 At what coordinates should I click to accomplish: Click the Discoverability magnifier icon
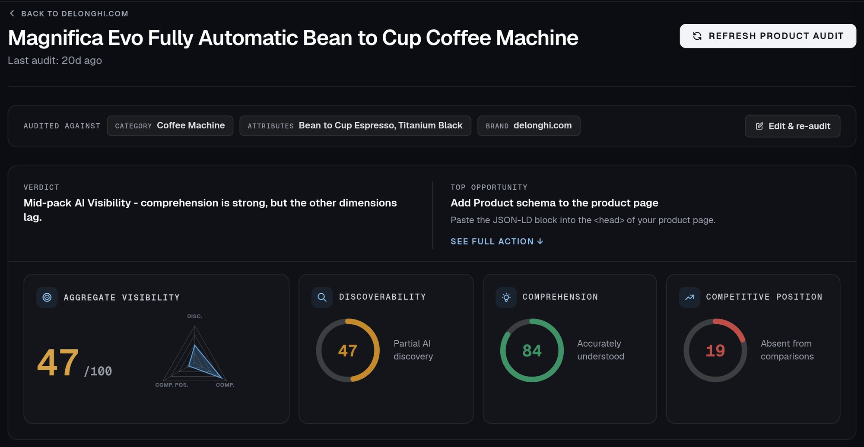click(x=322, y=297)
